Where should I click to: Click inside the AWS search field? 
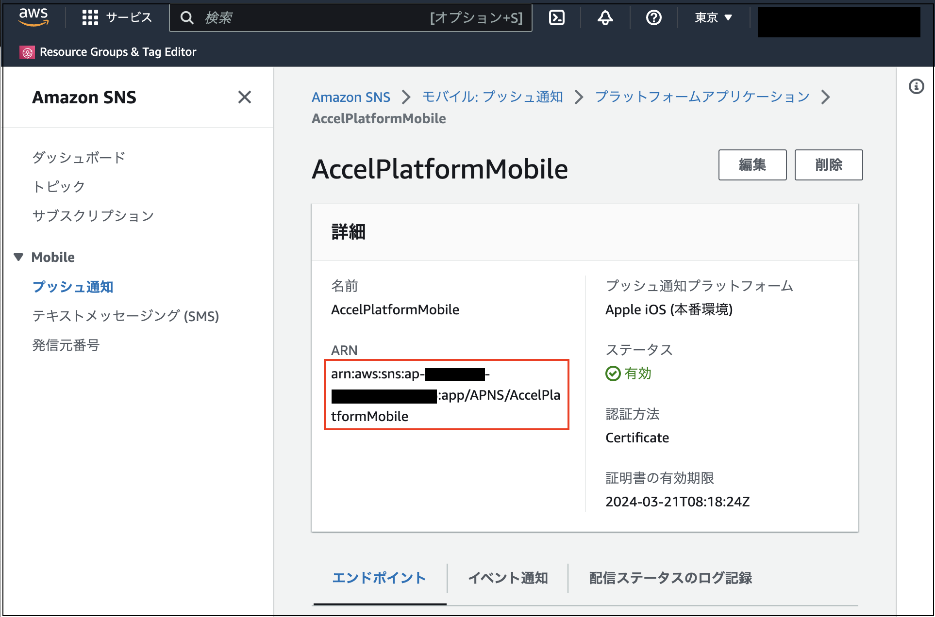pos(316,17)
